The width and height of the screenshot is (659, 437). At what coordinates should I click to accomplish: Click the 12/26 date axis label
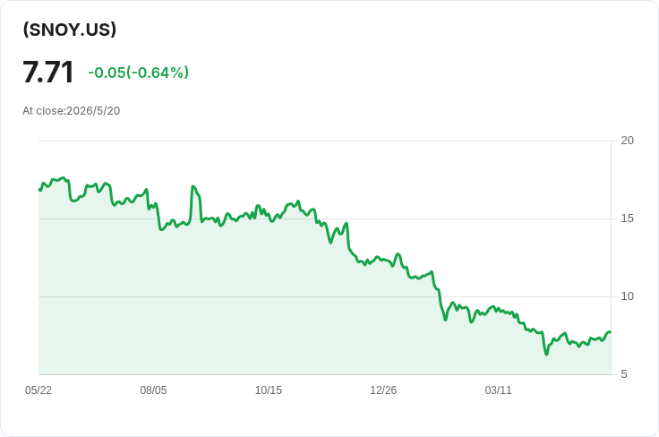[x=383, y=390]
